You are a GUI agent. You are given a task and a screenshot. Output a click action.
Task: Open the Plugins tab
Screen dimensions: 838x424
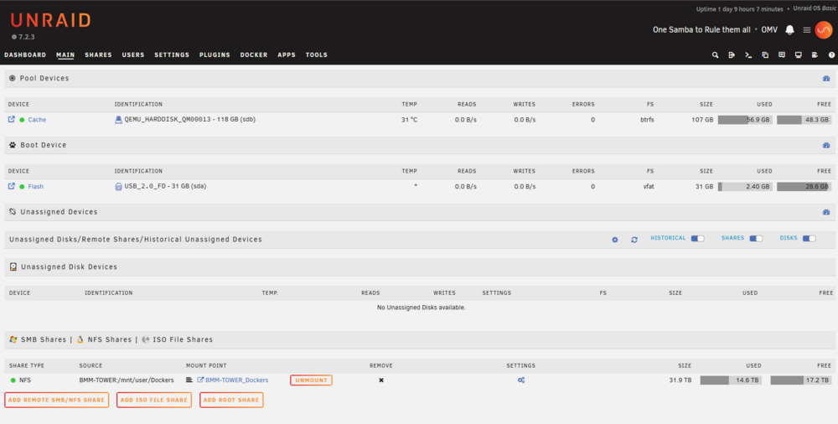pos(215,55)
